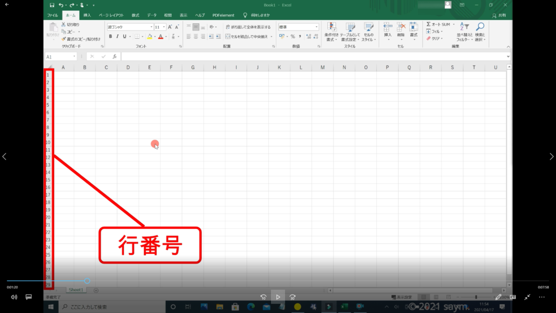Image resolution: width=556 pixels, height=313 pixels.
Task: Click the Bold formatting button
Action: click(x=110, y=36)
